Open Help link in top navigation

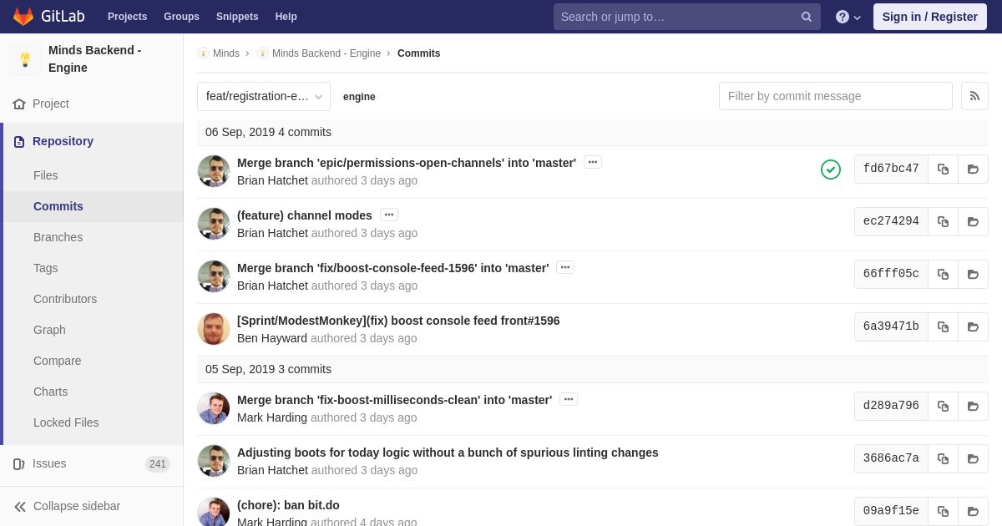(286, 17)
